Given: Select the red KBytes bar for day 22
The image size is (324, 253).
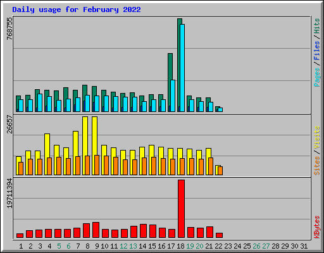Looking at the screenshot, I should coord(219,235).
